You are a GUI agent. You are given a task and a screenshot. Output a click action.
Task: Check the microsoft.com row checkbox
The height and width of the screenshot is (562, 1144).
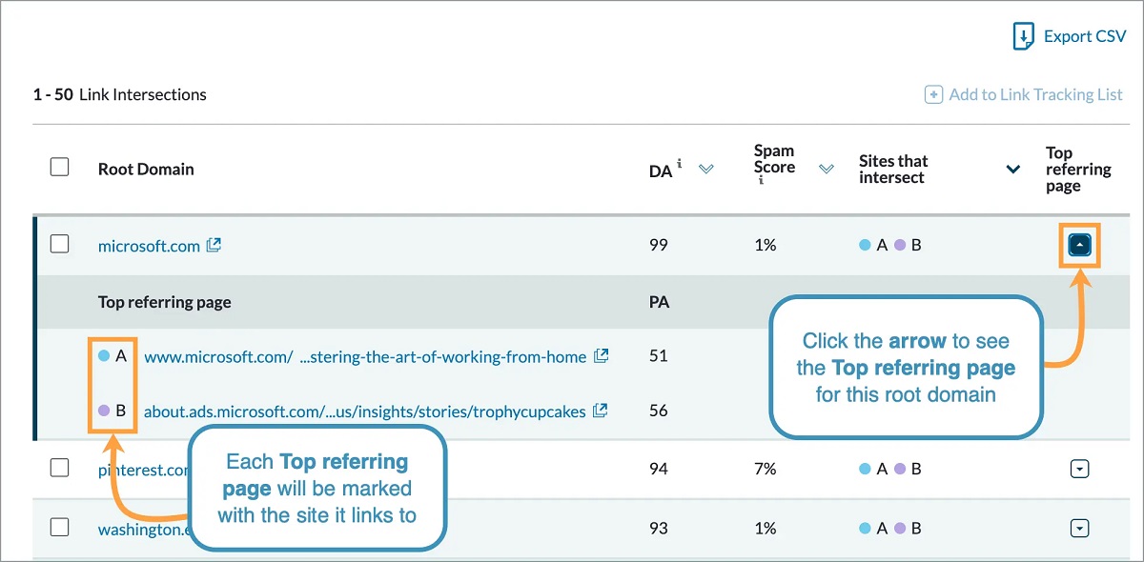point(59,244)
